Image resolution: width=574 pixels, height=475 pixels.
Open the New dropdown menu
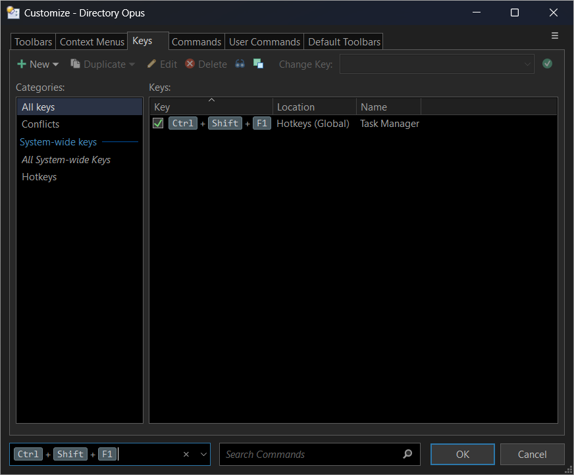(38, 64)
